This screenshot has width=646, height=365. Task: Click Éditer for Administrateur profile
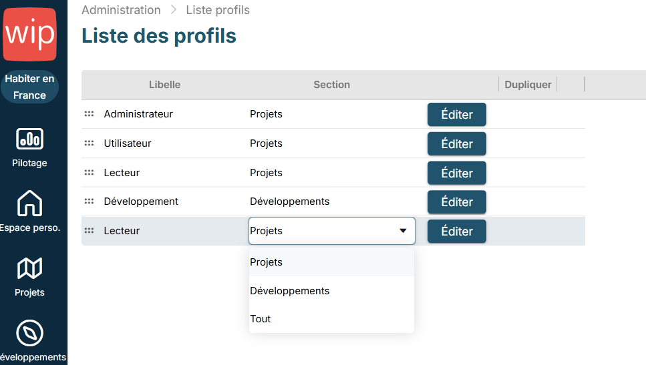click(x=456, y=114)
